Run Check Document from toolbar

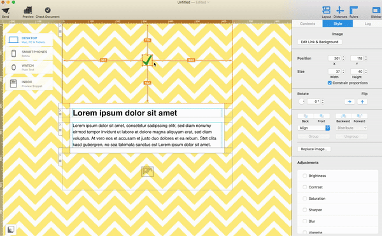click(x=48, y=10)
